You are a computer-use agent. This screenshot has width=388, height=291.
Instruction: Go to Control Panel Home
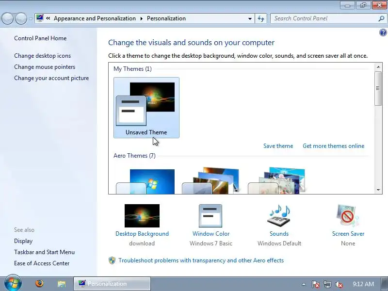click(40, 38)
